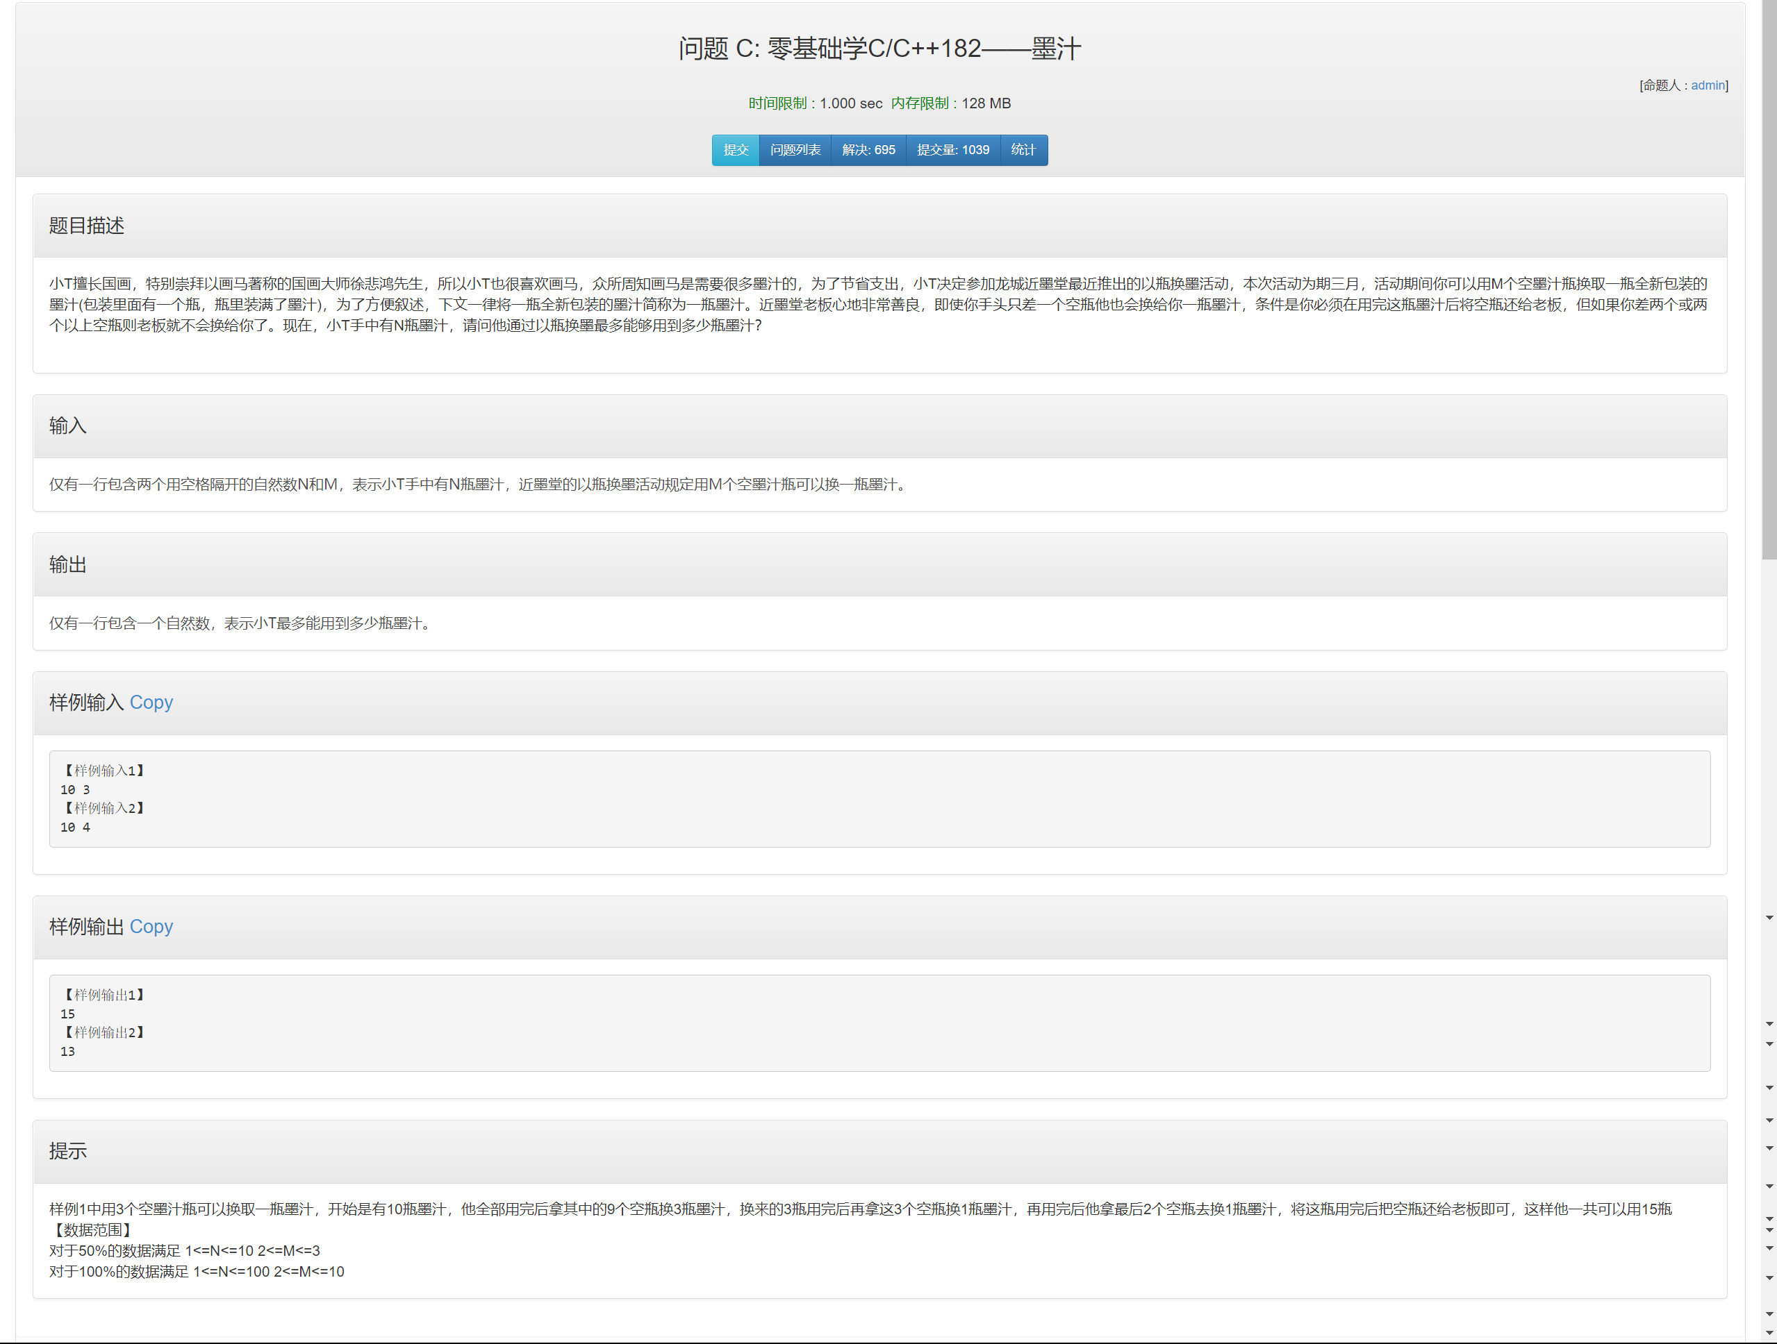The height and width of the screenshot is (1344, 1777).
Task: Click the bottommost scrollbar down arrow
Action: 1769,1334
